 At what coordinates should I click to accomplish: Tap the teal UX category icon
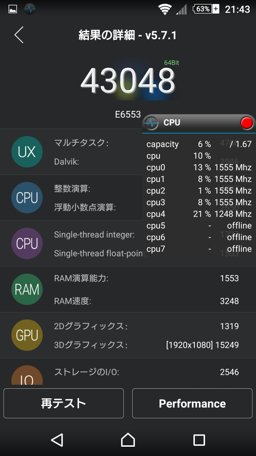(27, 152)
